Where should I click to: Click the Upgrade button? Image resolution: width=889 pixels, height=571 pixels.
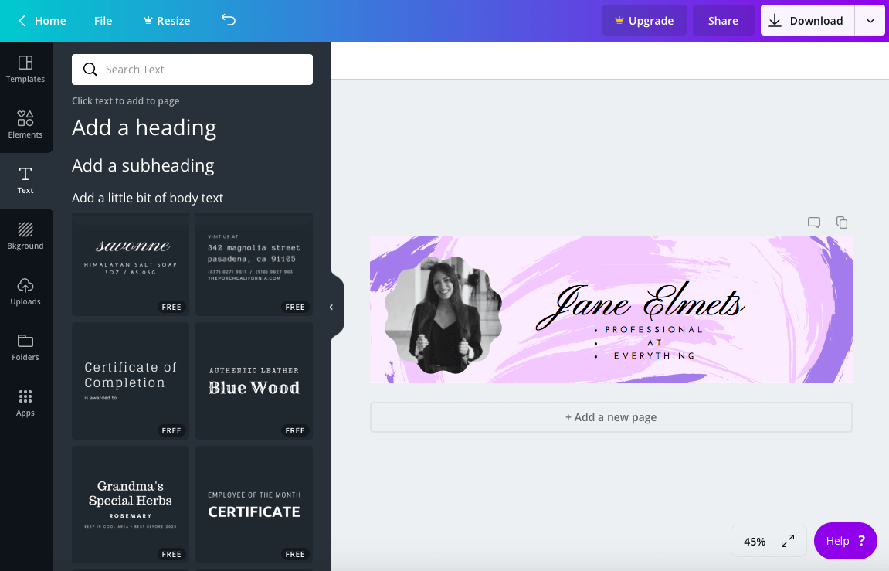click(x=643, y=21)
